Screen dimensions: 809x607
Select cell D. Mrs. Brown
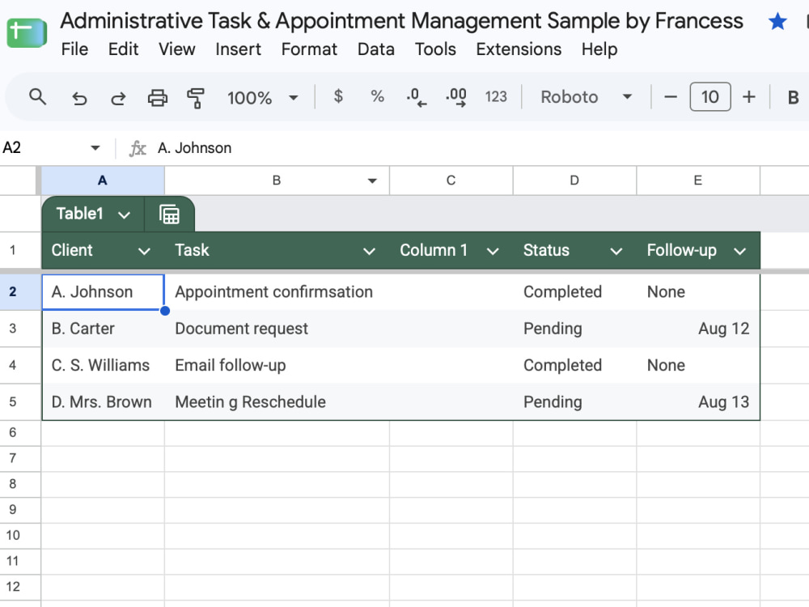[103, 402]
